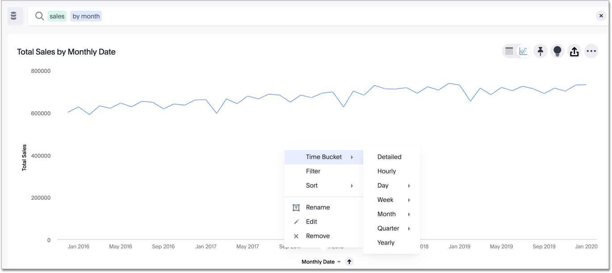Click Remove in the context menu

[318, 236]
